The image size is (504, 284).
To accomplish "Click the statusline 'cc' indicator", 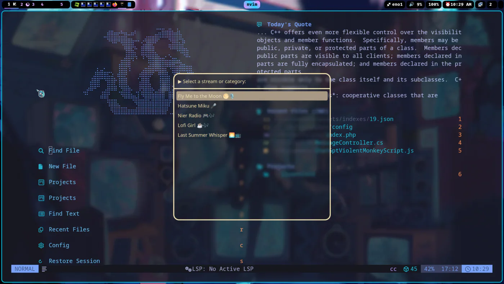I will click(x=393, y=269).
